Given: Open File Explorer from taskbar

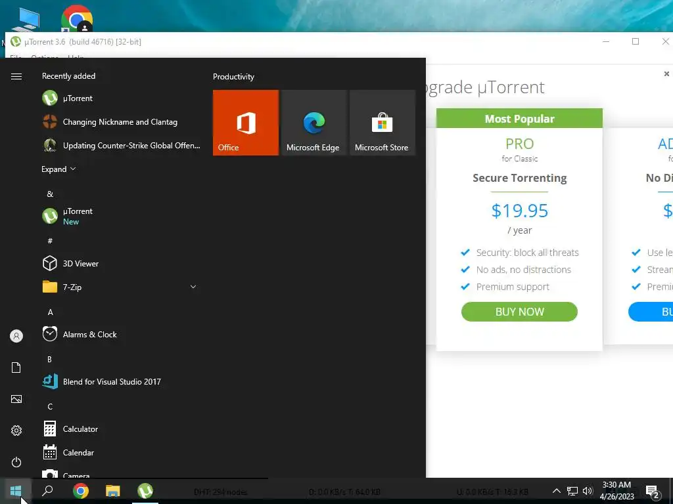Looking at the screenshot, I should pyautogui.click(x=112, y=491).
